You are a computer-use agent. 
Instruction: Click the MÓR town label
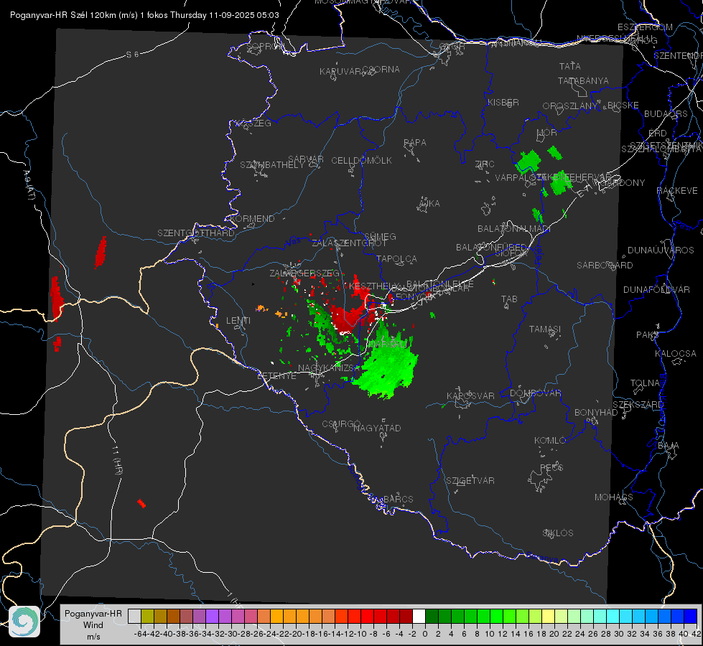(547, 133)
